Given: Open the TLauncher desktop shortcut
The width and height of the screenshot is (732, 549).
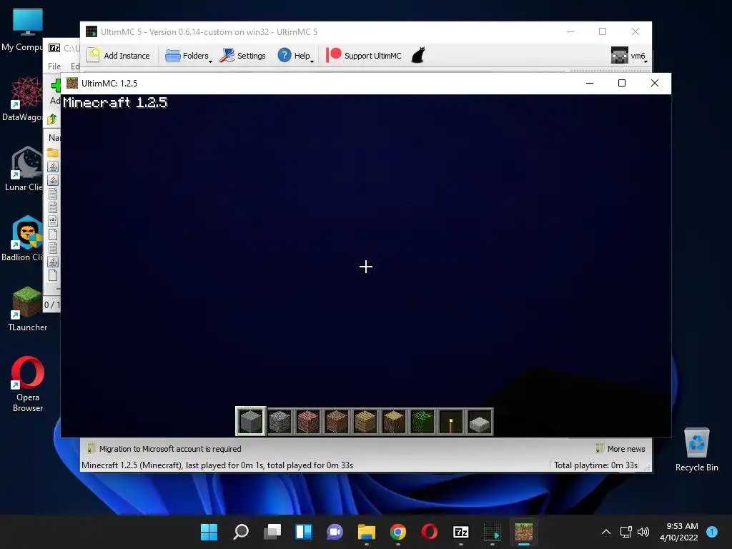Looking at the screenshot, I should tap(28, 309).
